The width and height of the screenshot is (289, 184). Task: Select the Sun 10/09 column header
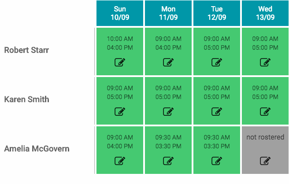click(x=120, y=13)
